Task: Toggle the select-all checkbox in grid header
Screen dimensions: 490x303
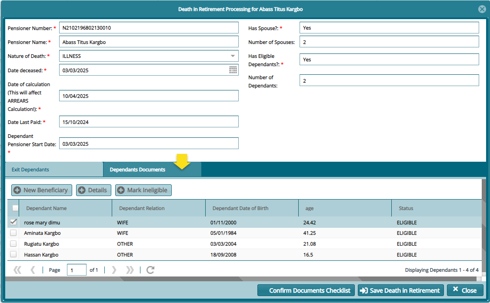Action: coord(15,208)
